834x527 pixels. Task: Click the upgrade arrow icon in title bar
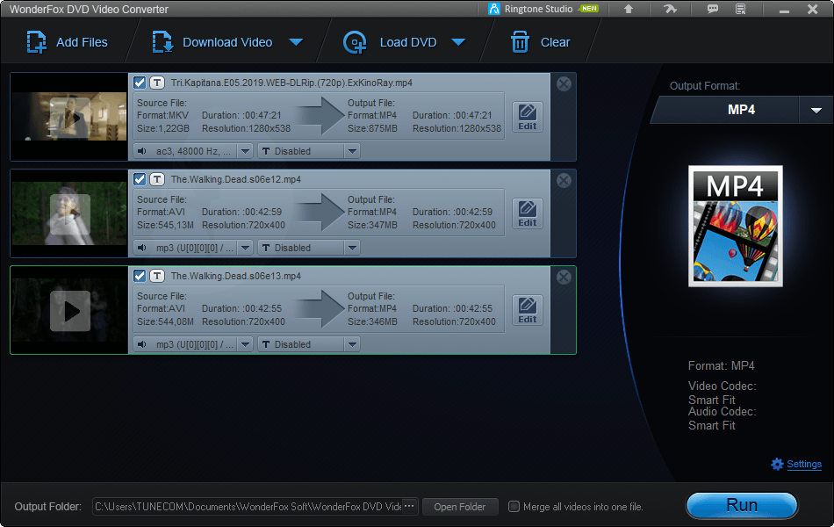pyautogui.click(x=628, y=9)
